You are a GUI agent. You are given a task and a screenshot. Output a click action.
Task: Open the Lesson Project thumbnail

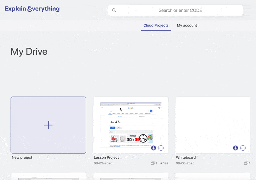coord(131,125)
